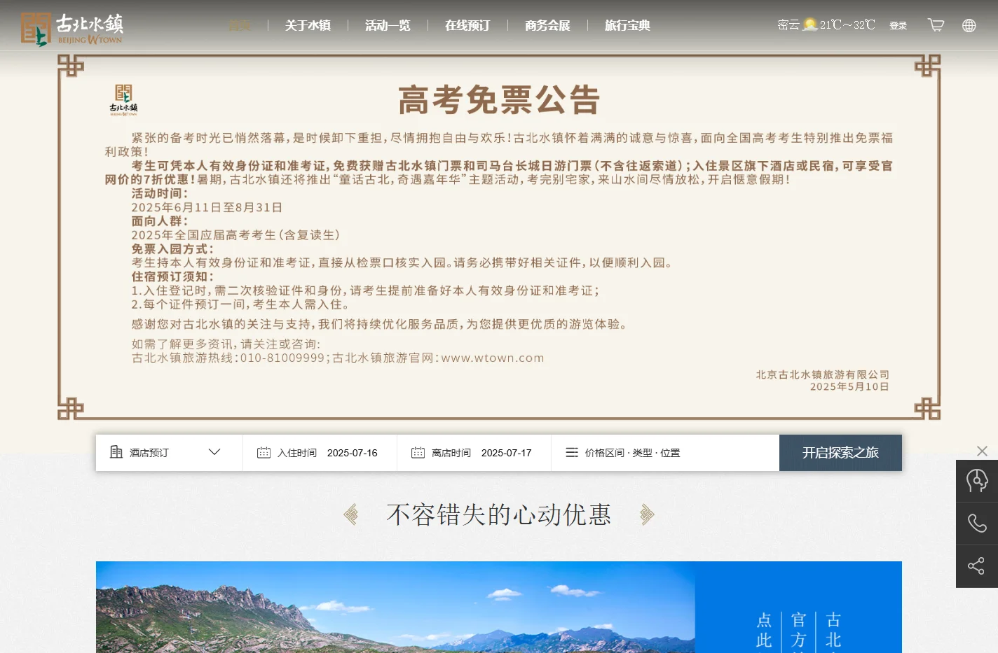Viewport: 998px width, 653px height.
Task: Open the customer service headset icon
Action: tap(977, 481)
